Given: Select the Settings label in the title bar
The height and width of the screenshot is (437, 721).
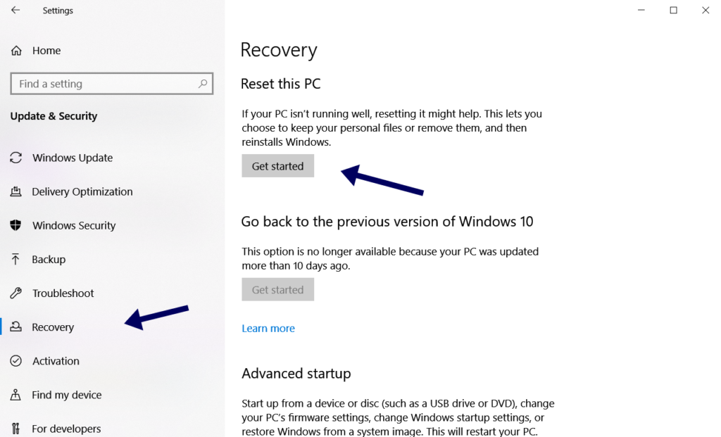Looking at the screenshot, I should coord(58,10).
